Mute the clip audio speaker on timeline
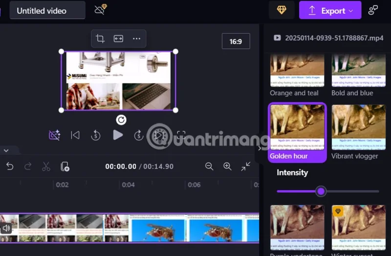391x256 pixels. click(x=6, y=228)
